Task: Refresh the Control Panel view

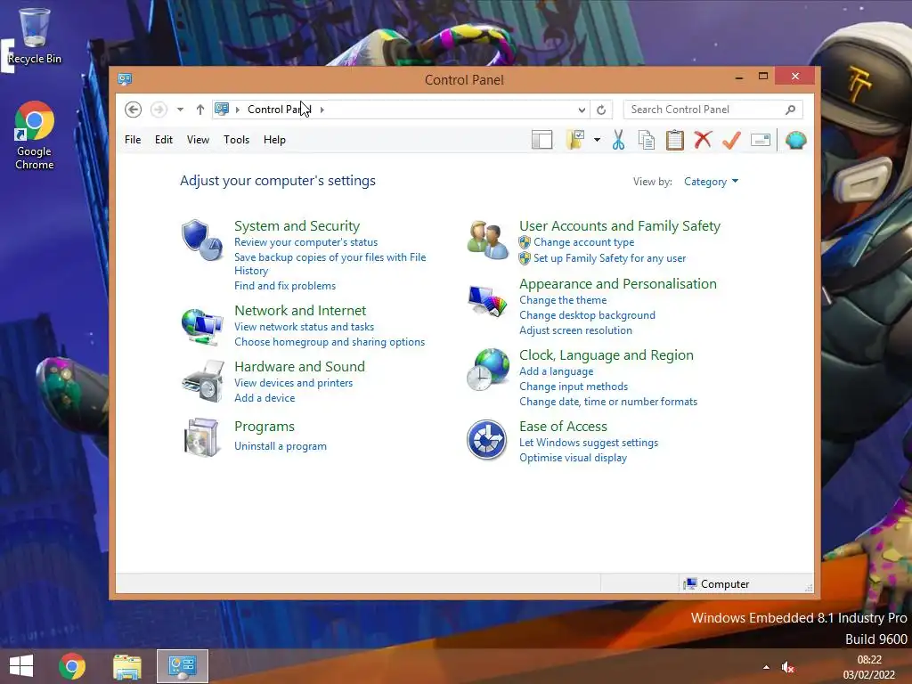Action: pyautogui.click(x=601, y=110)
